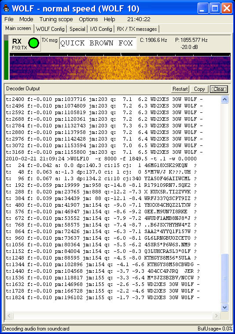Image resolution: width=235 pixels, height=334 pixels.
Task: Click the WOLF app icon in title bar
Action: [6, 8]
